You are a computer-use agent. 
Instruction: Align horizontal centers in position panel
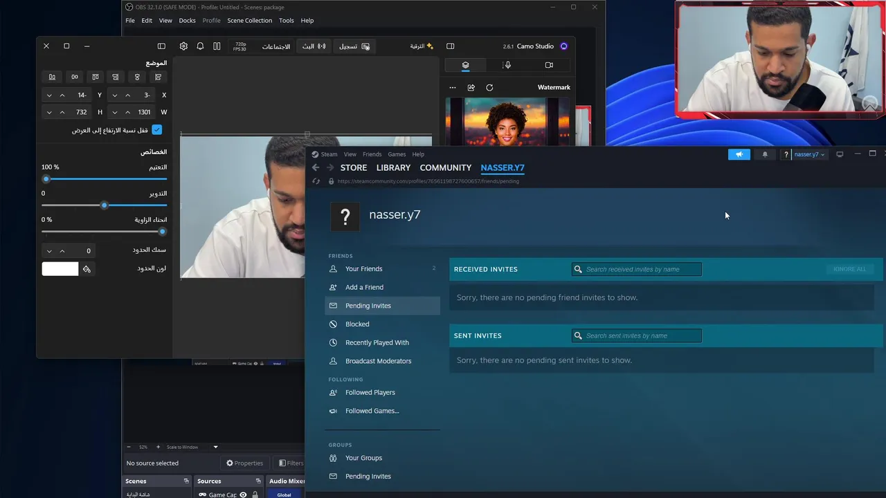coord(137,77)
